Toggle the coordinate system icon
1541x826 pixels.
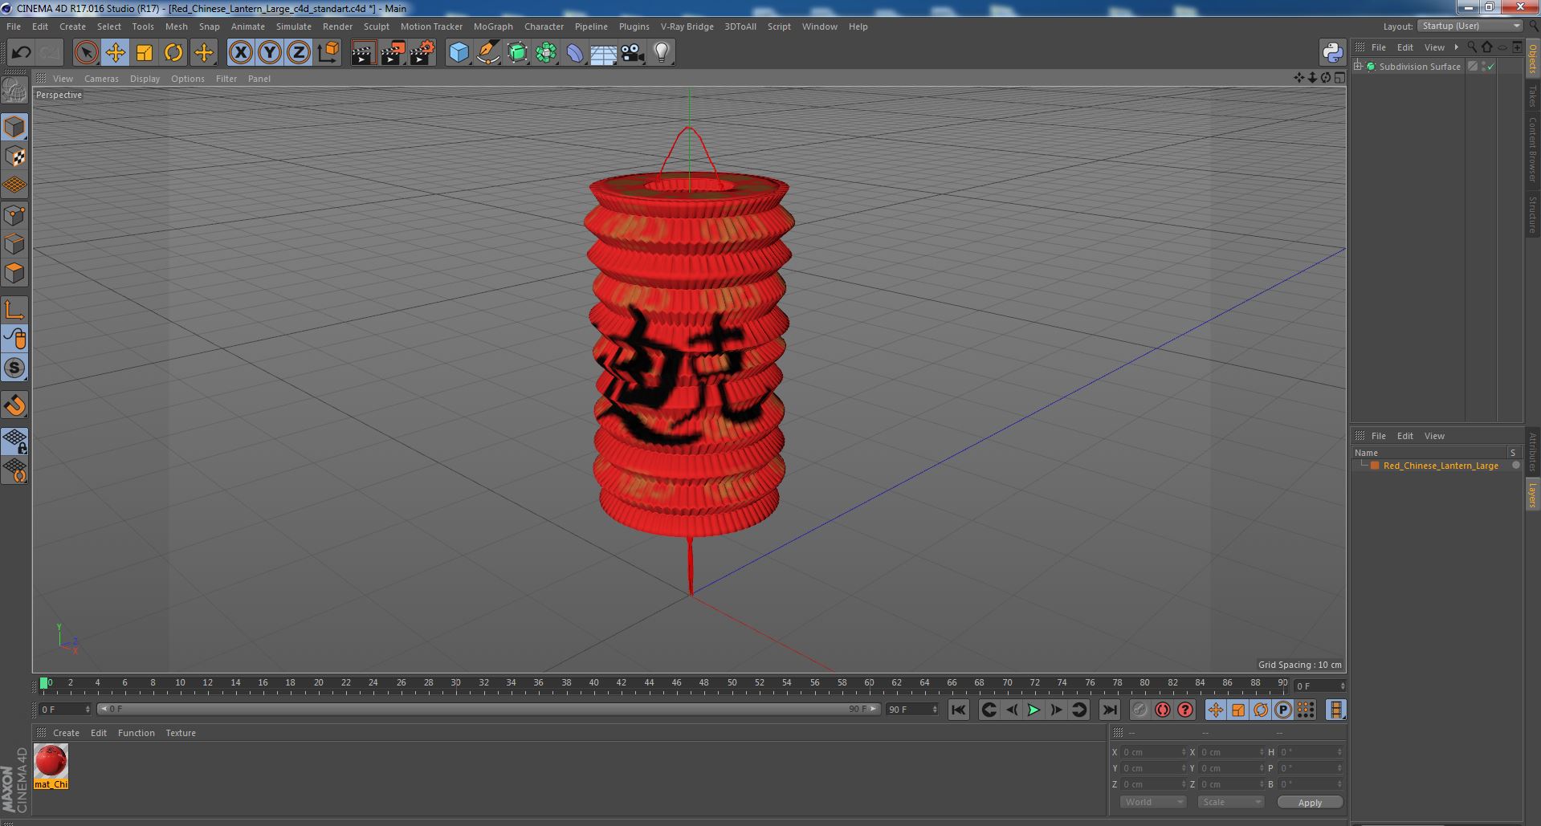tap(328, 53)
